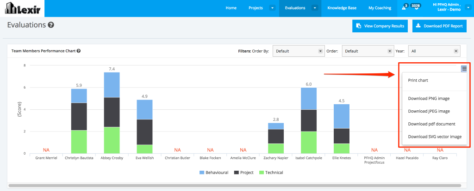Click the Christian Butler axis label
Viewport: 474px width, 191px height.
click(x=177, y=158)
